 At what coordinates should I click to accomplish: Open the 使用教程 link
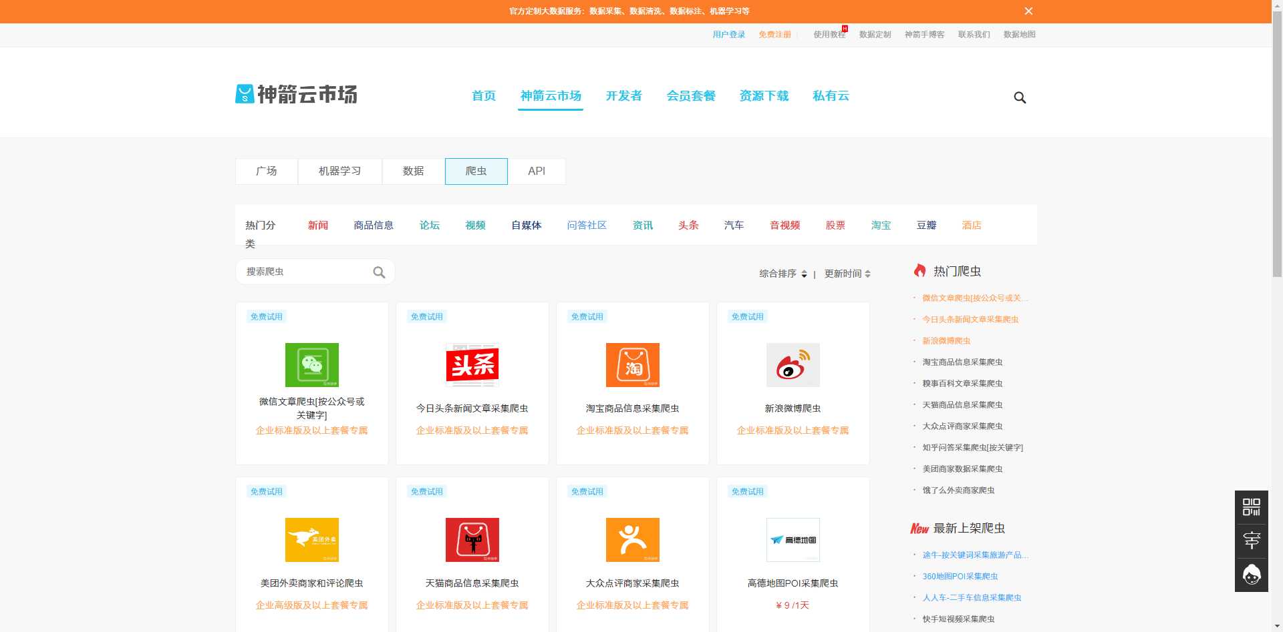click(829, 35)
